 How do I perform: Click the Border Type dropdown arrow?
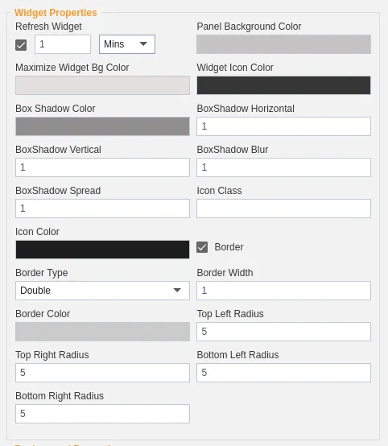[177, 290]
